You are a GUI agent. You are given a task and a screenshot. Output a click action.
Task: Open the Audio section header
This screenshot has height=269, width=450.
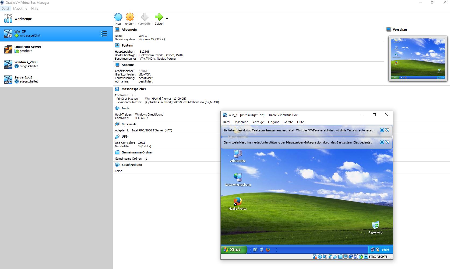(126, 108)
